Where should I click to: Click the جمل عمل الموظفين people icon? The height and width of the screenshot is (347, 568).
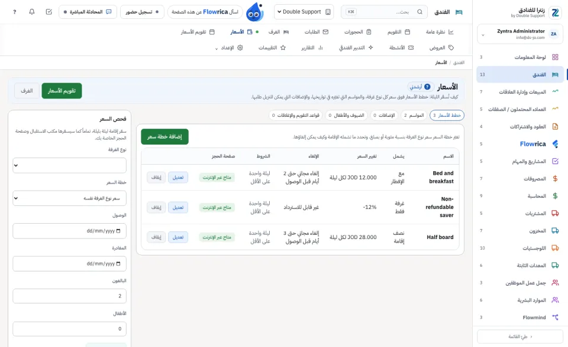point(555,283)
